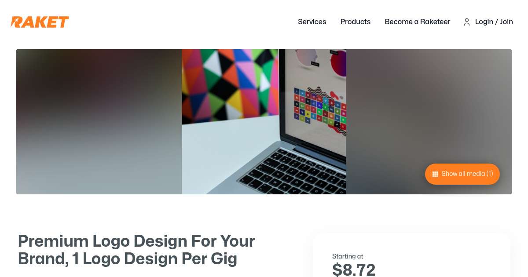Screen dimensions: 528x277
Task: Click the RAKET logo to go home
Action: click(x=40, y=22)
